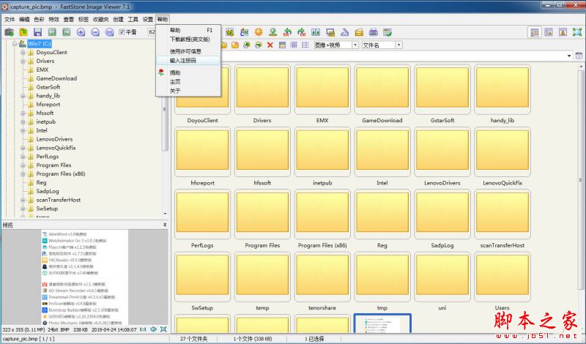Image resolution: width=586 pixels, height=344 pixels.
Task: Click the rotate right icon
Action: [x=301, y=32]
